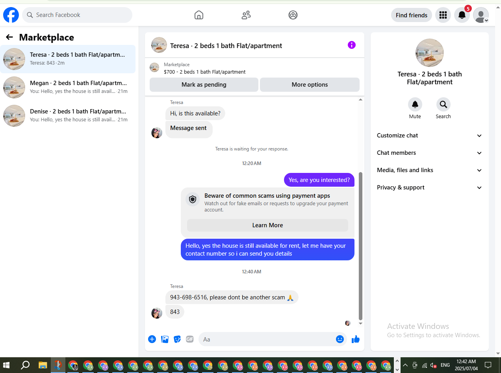Viewport: 501px width, 373px height.
Task: Click the Find friends button
Action: click(x=412, y=15)
